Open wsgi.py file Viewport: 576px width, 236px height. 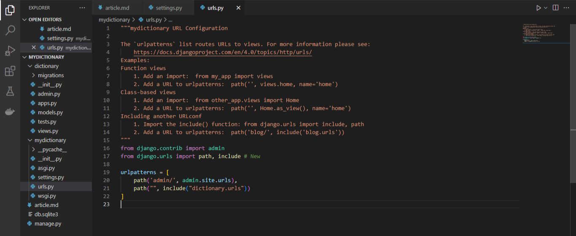click(47, 196)
